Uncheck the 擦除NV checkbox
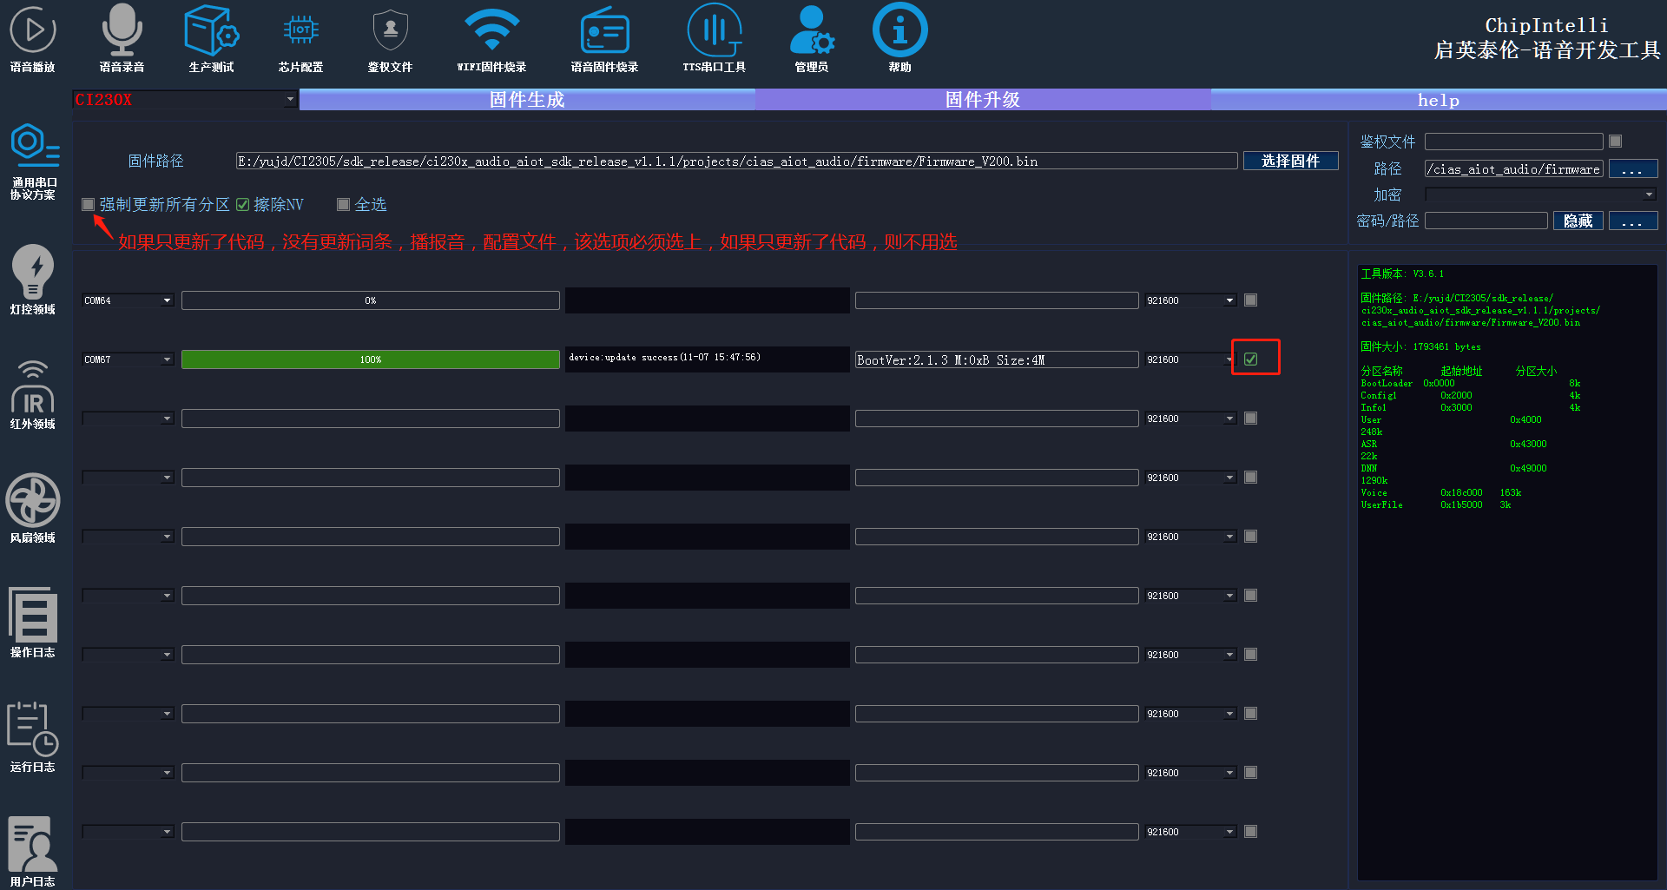The width and height of the screenshot is (1667, 890). (242, 205)
